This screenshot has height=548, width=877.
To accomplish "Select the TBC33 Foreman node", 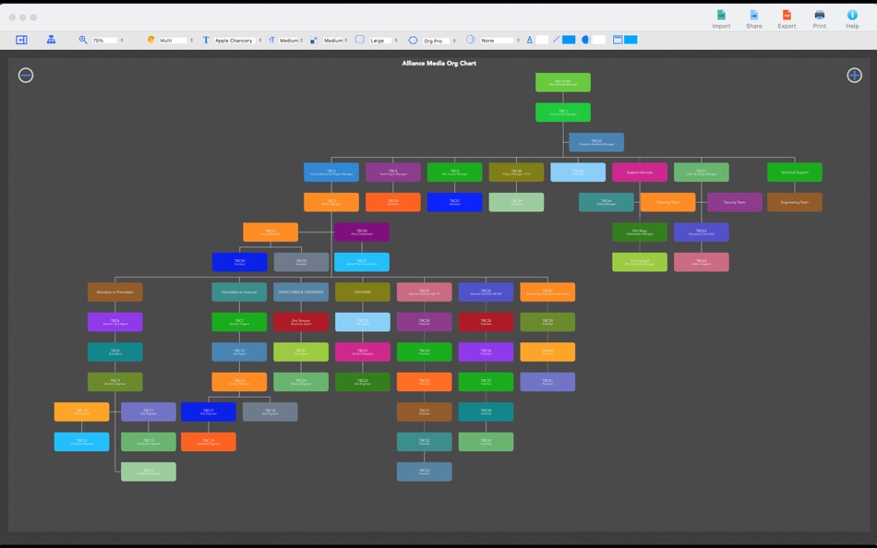I will 424,471.
